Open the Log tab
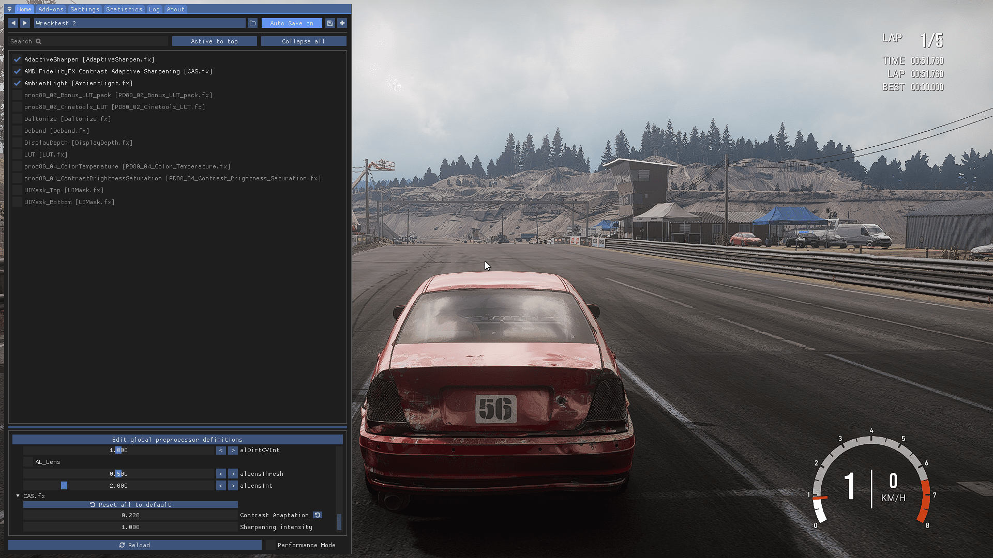993x558 pixels. click(154, 9)
